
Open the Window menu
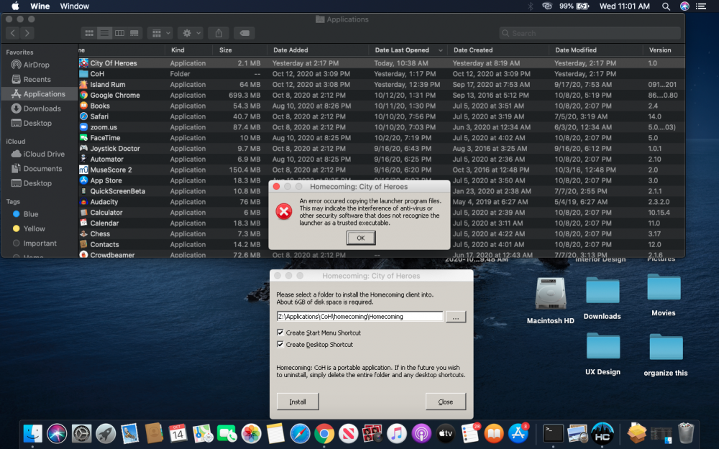tap(74, 6)
